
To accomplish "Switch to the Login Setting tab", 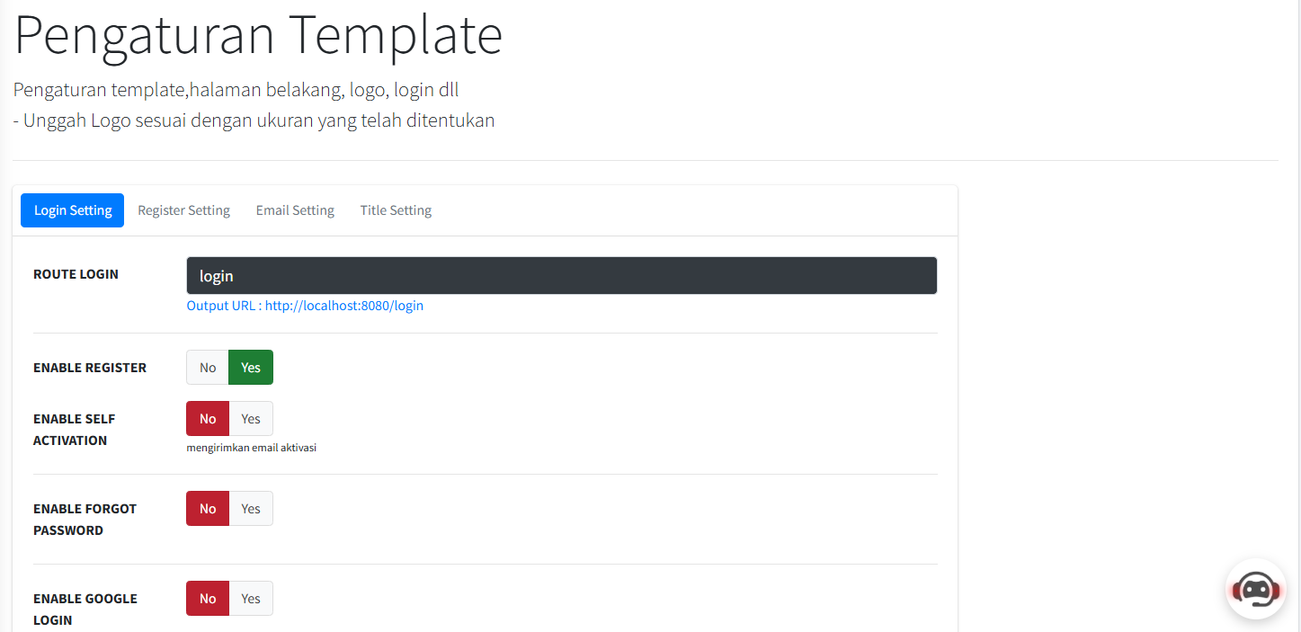I will [x=73, y=210].
